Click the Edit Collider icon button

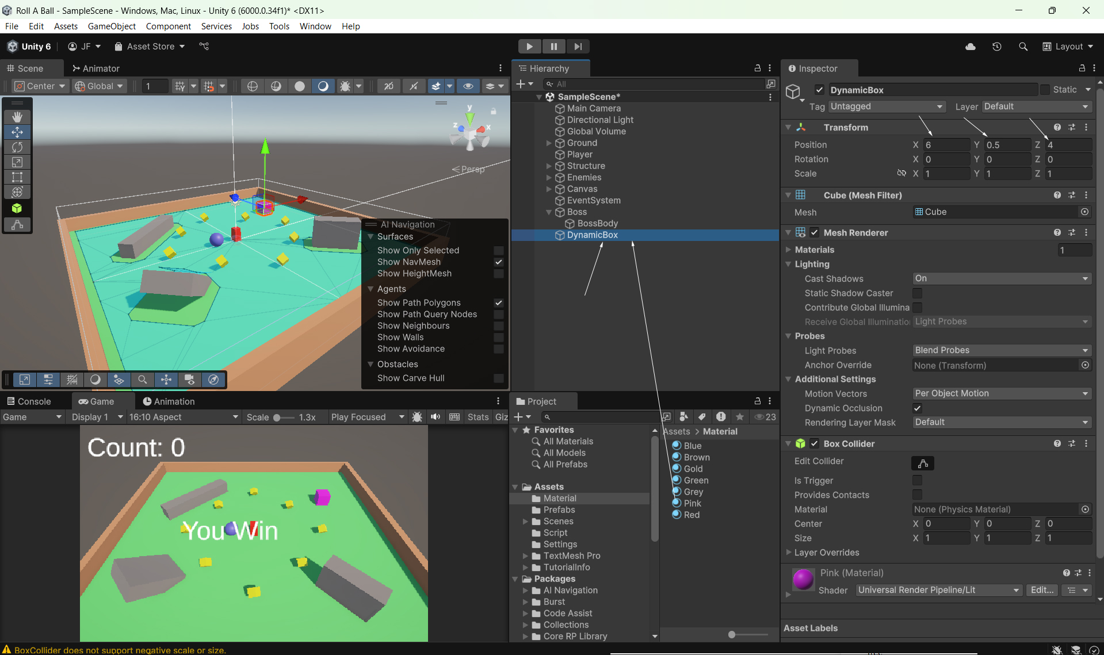point(922,464)
